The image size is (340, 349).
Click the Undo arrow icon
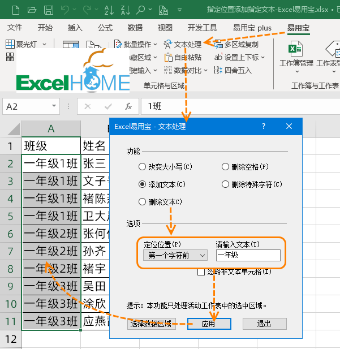tap(65, 10)
